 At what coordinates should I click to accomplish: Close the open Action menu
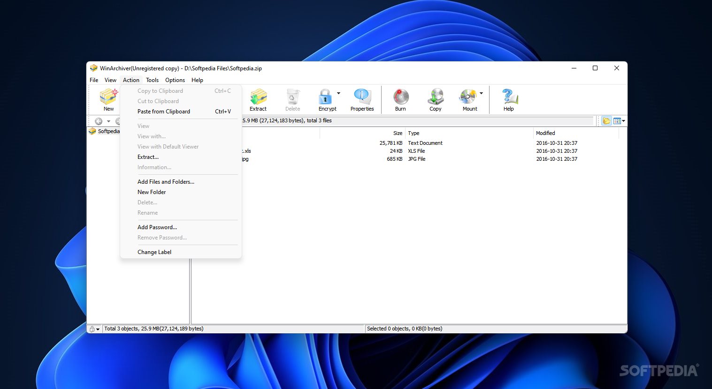131,80
